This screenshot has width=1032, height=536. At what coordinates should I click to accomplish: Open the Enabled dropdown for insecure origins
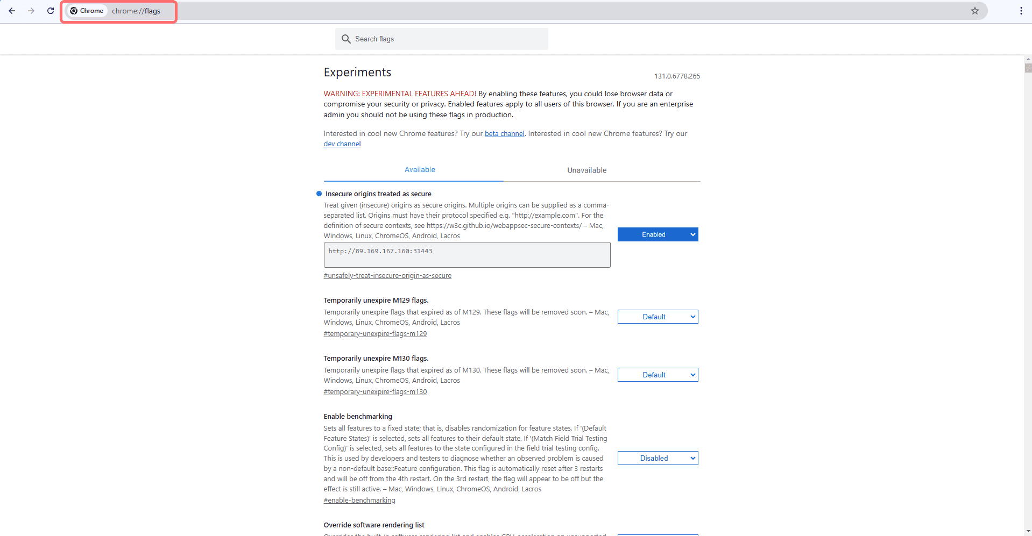(x=658, y=234)
